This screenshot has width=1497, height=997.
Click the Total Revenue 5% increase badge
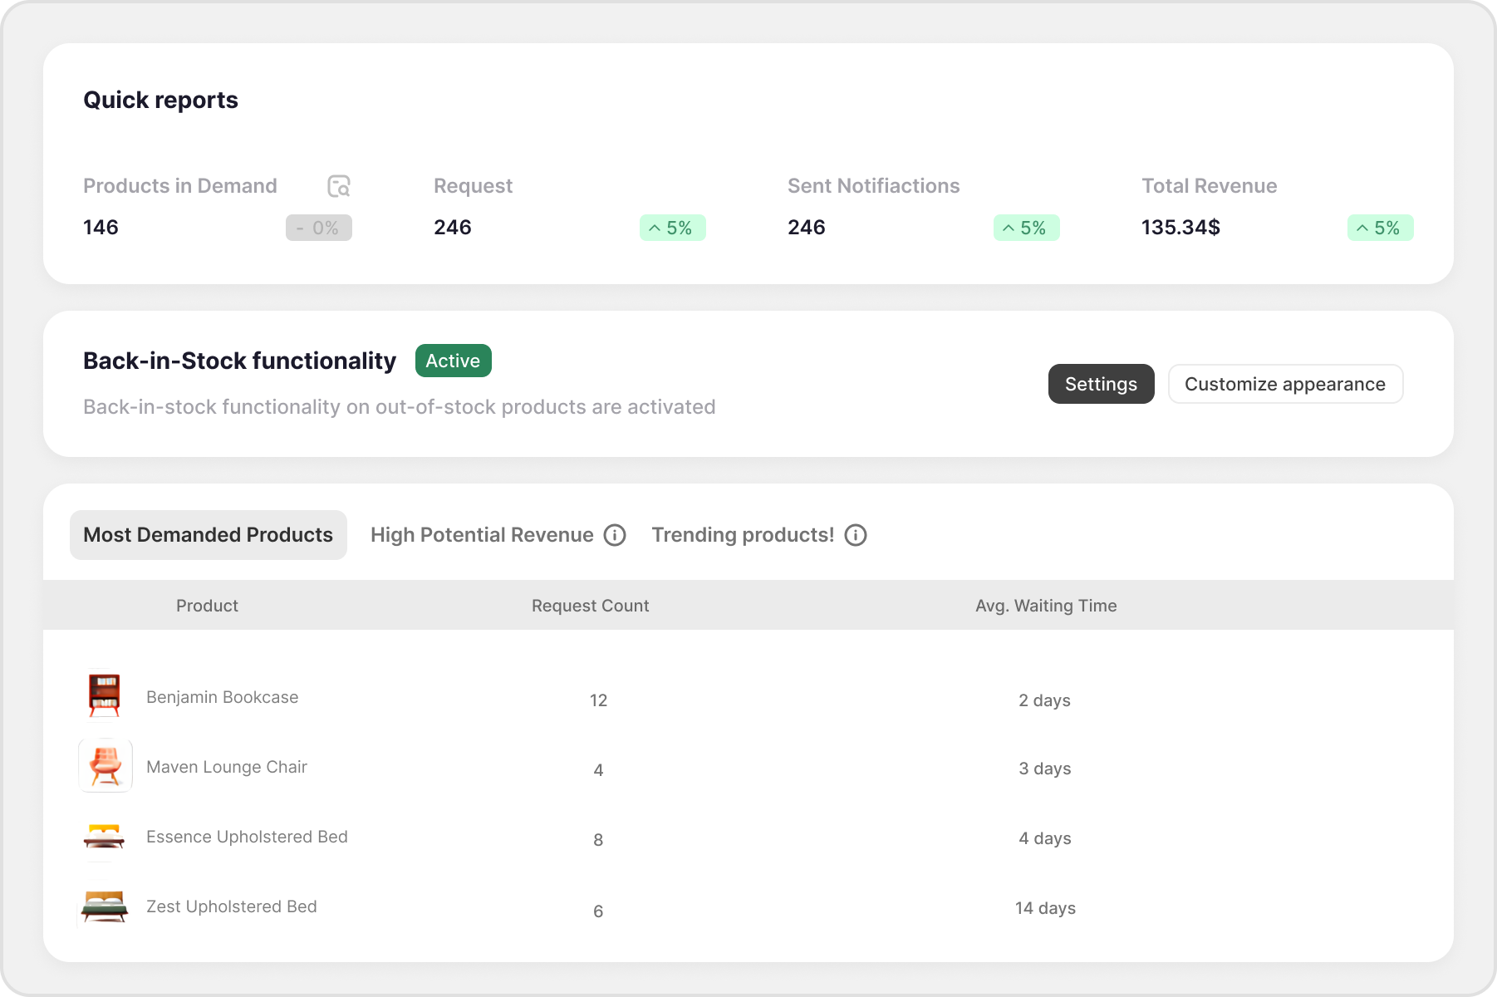coord(1380,228)
